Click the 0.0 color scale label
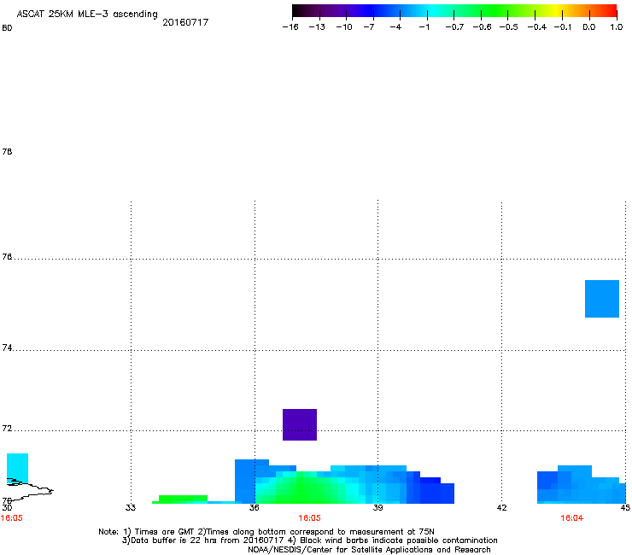This screenshot has height=555, width=632. coord(589,27)
